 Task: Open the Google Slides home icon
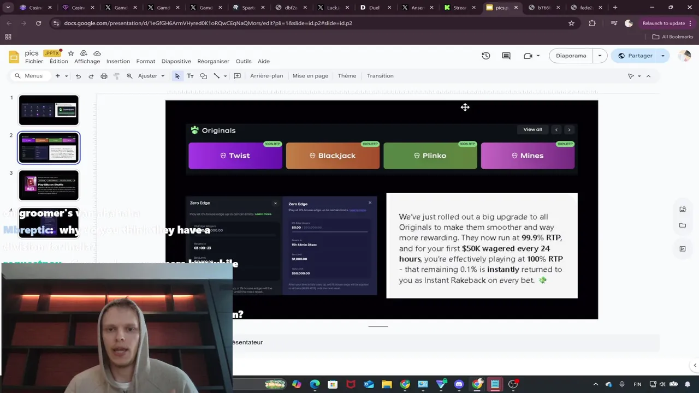(x=14, y=57)
